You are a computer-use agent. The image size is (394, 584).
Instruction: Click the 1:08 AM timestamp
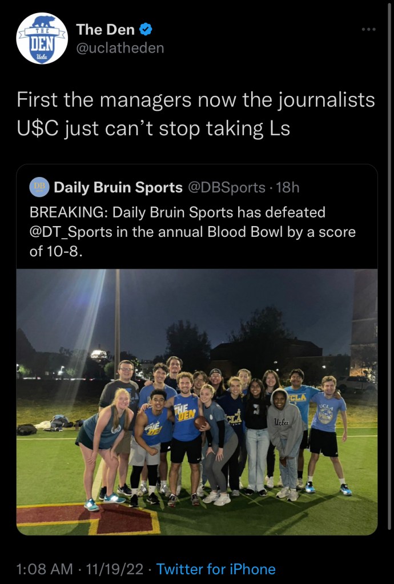(45, 569)
